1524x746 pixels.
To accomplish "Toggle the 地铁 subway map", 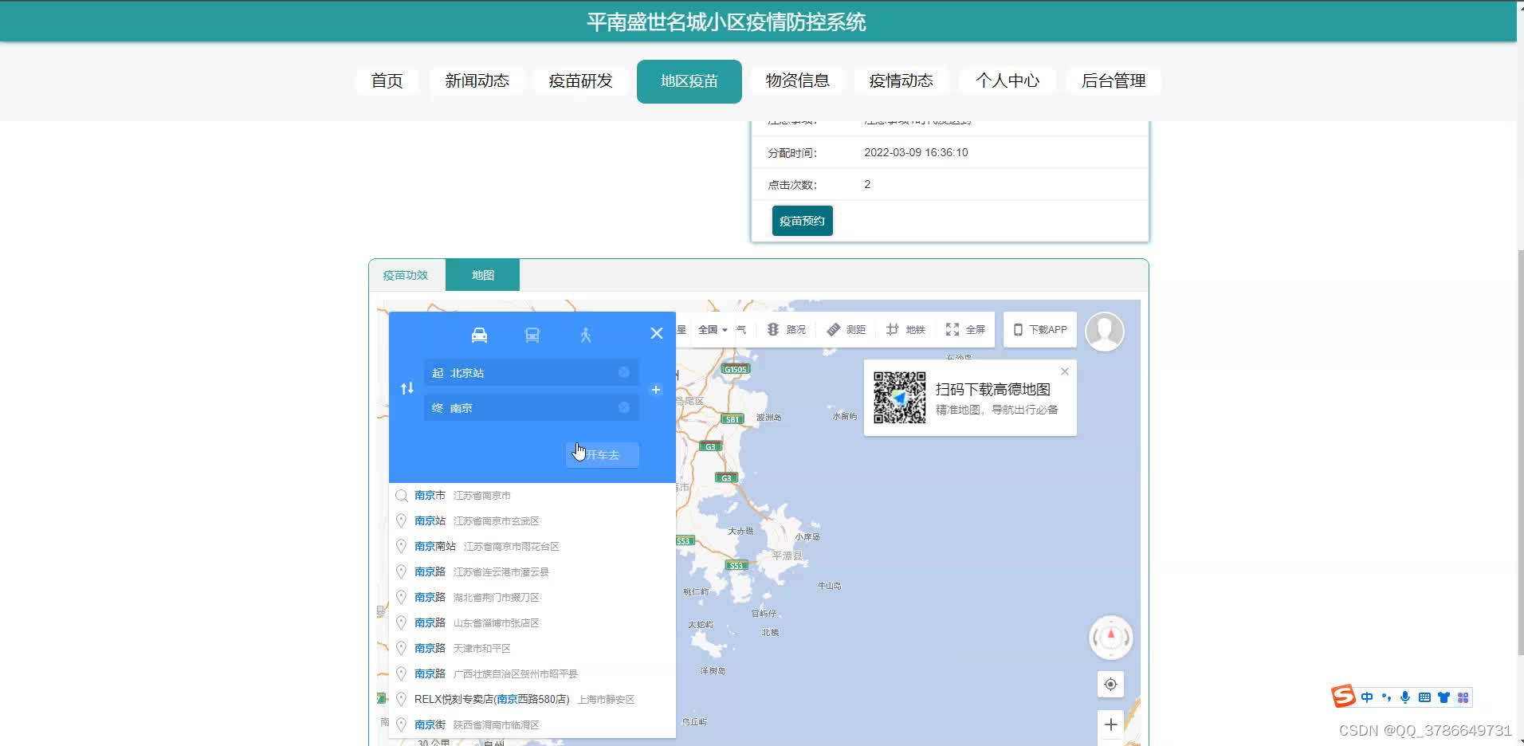I will [x=905, y=329].
